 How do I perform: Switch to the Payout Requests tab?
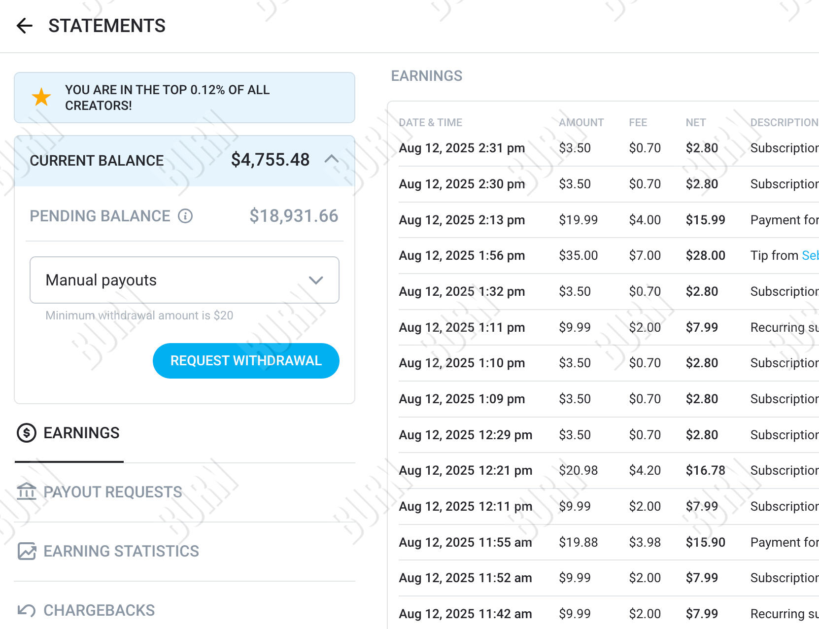pyautogui.click(x=112, y=492)
